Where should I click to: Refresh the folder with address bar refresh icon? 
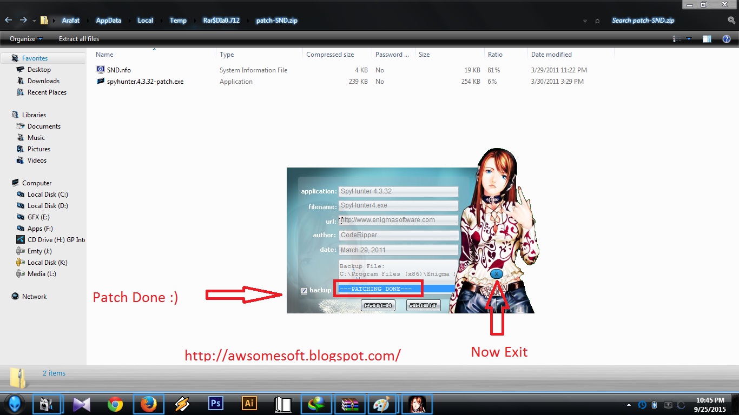pyautogui.click(x=597, y=21)
